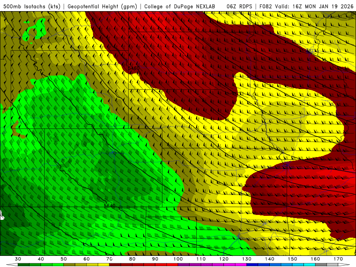
Task: Click the legend value 160
Action: [316, 259]
